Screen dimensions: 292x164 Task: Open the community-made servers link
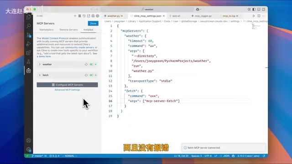click(79, 47)
